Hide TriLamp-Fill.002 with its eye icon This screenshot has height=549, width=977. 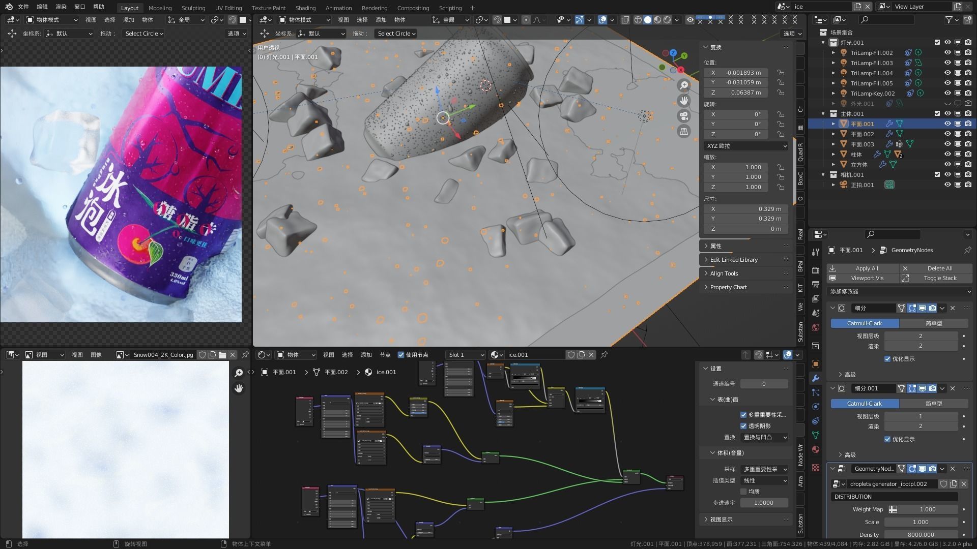947,53
